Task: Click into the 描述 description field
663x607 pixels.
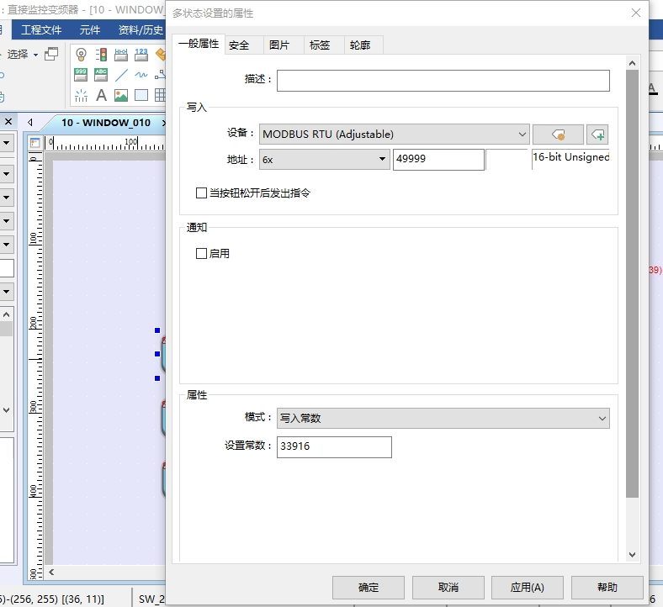Action: click(443, 80)
